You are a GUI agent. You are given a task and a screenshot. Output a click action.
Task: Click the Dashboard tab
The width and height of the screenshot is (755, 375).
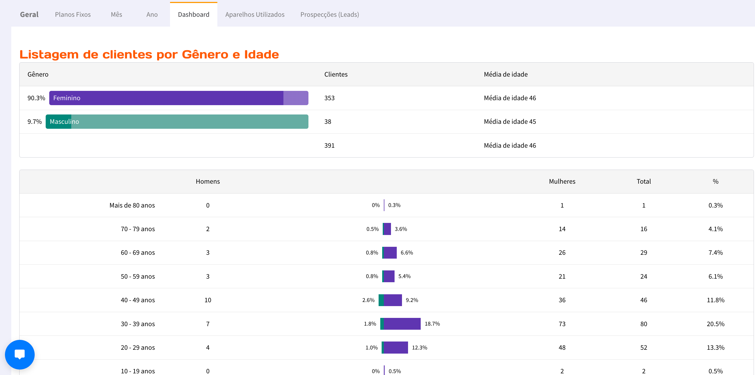pos(193,14)
